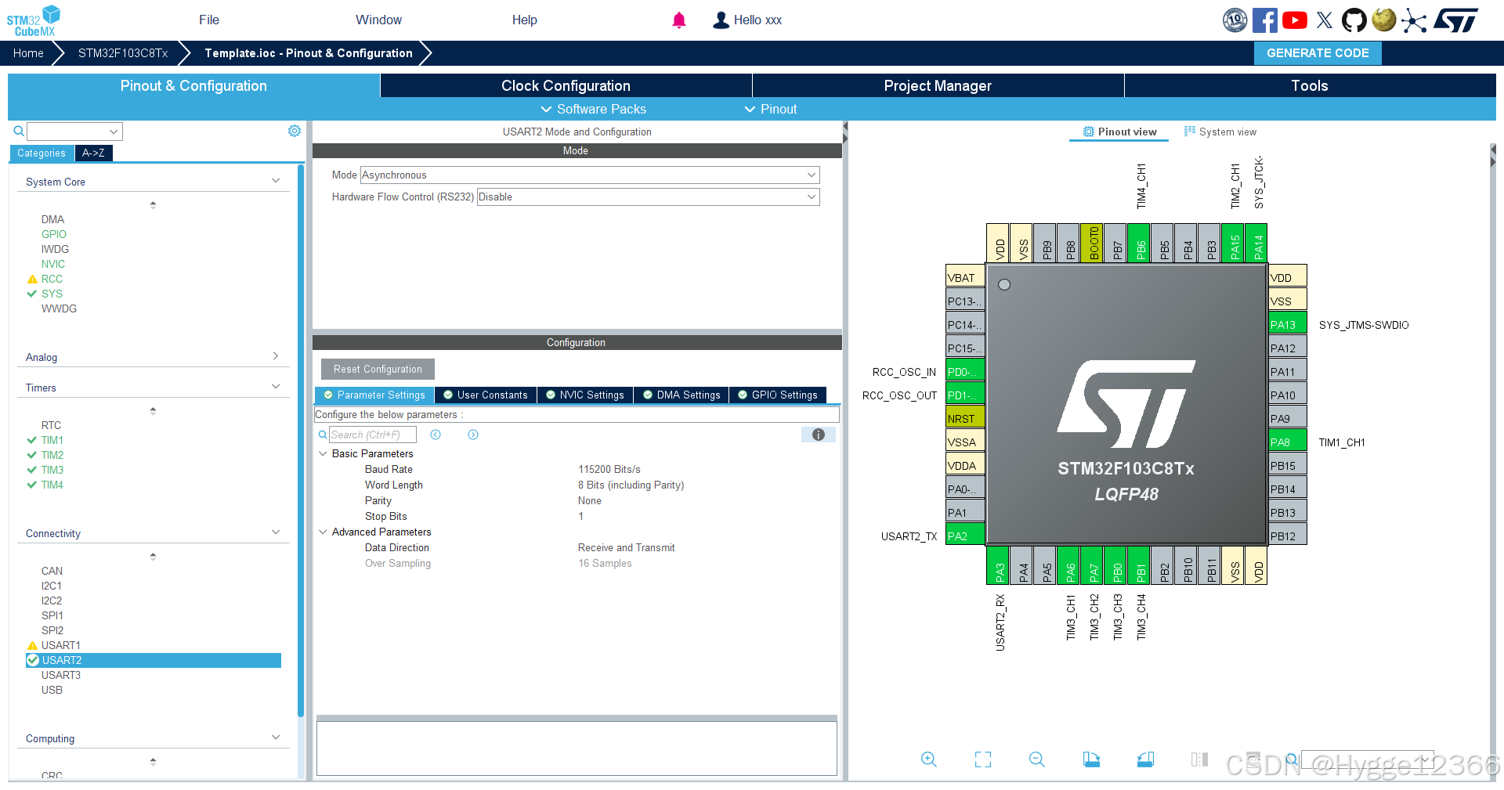Viewport: 1504px width, 790px height.
Task: Click the user account icon
Action: pos(721,20)
